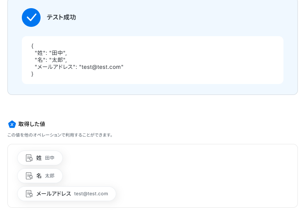Click the 取得した値 section heading
Viewport: 301px width, 212px height.
point(32,124)
